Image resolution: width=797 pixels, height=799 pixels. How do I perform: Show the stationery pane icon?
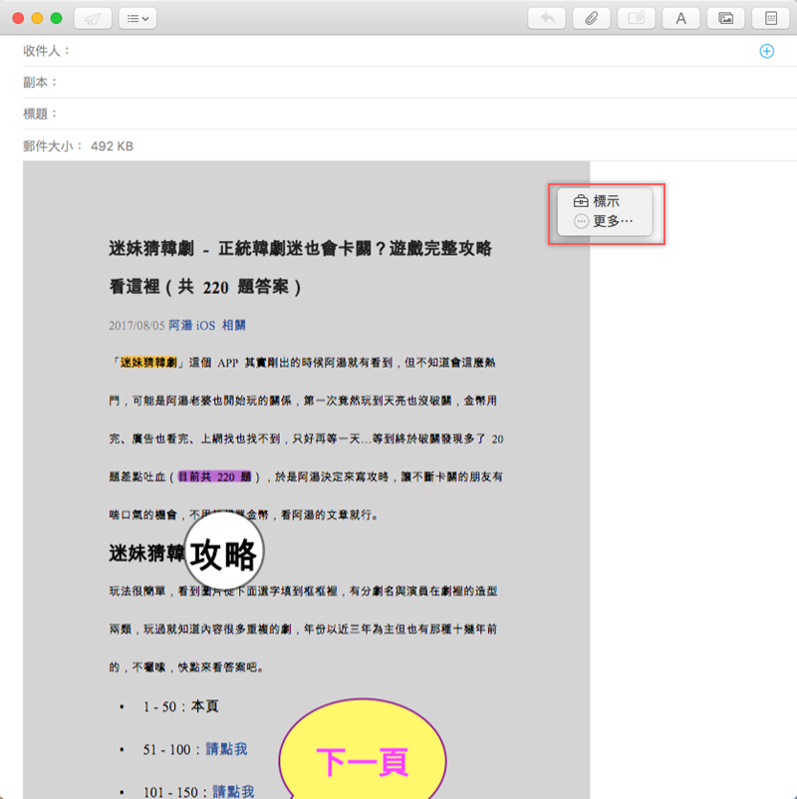pos(770,19)
